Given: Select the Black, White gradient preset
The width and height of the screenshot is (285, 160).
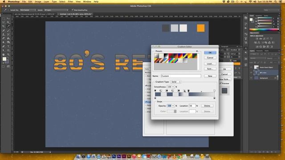Looking at the screenshot, I should tap(166, 56).
